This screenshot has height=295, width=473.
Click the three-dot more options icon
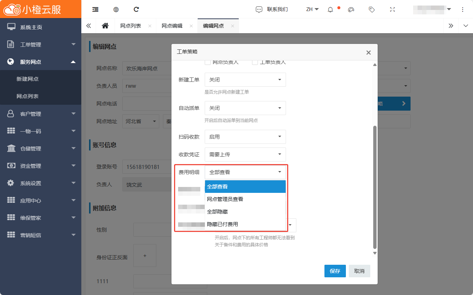coord(463,10)
